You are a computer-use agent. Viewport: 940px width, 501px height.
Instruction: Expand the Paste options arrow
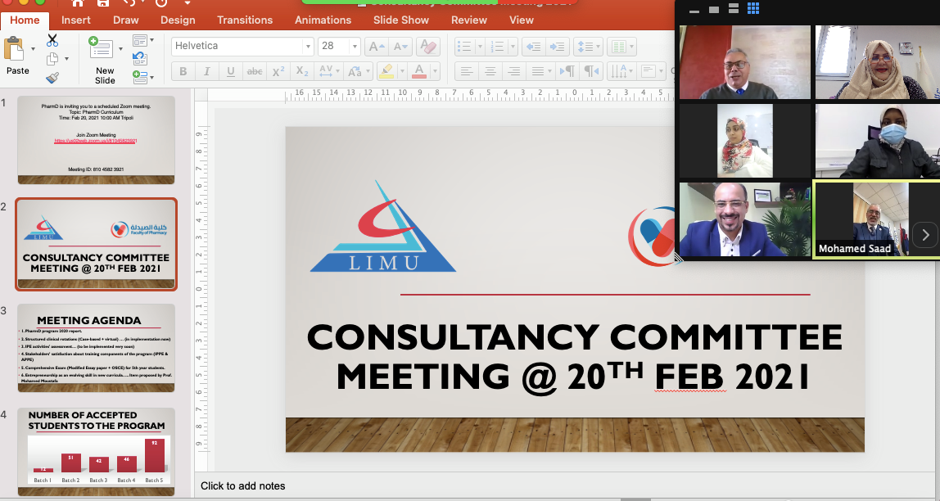[34, 49]
